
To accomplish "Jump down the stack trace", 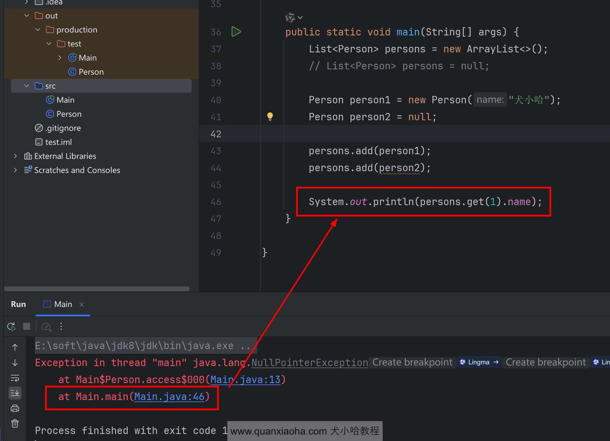I will click(15, 363).
